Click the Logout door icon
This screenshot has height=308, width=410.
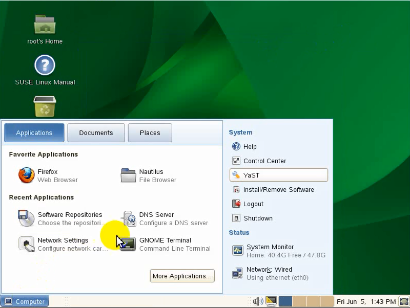point(236,204)
